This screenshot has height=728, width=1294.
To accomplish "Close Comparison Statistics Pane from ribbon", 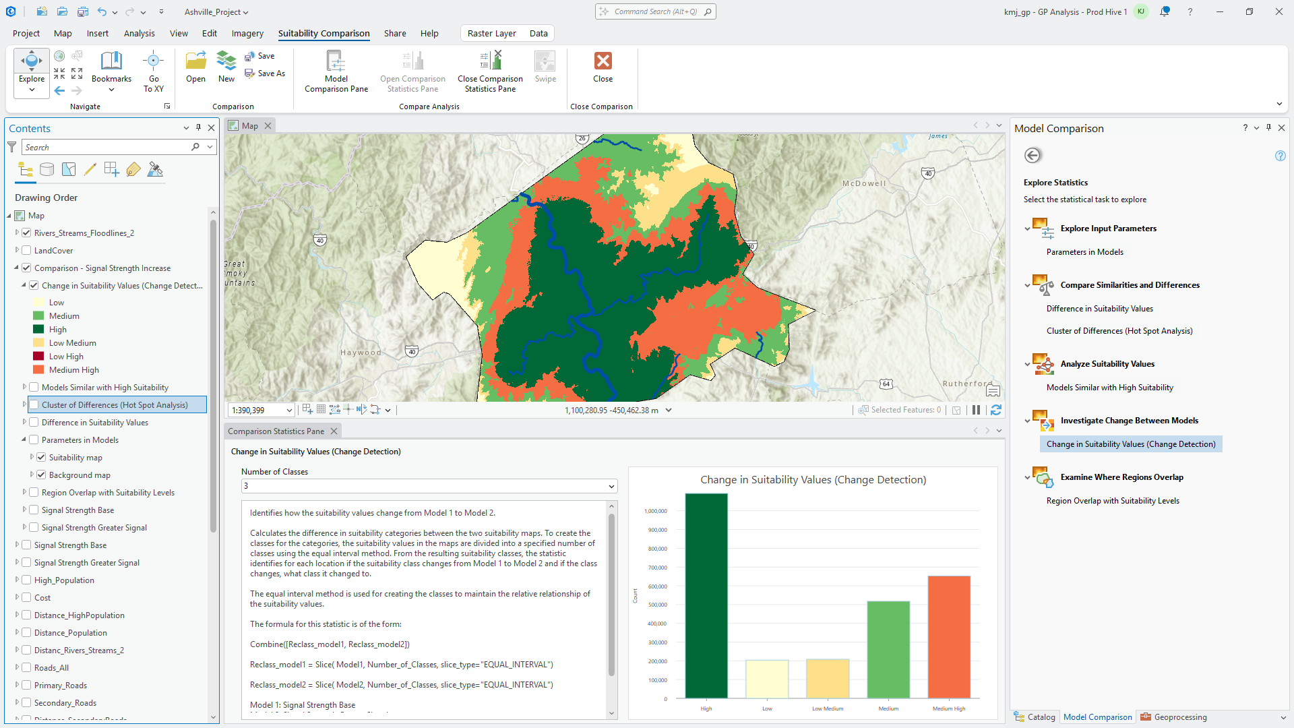I will (490, 72).
